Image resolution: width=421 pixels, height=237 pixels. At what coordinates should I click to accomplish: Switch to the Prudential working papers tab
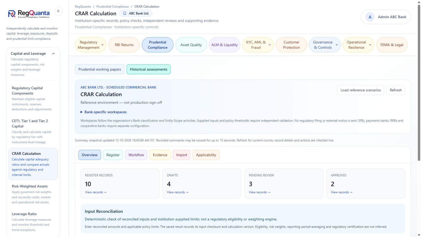click(x=100, y=69)
